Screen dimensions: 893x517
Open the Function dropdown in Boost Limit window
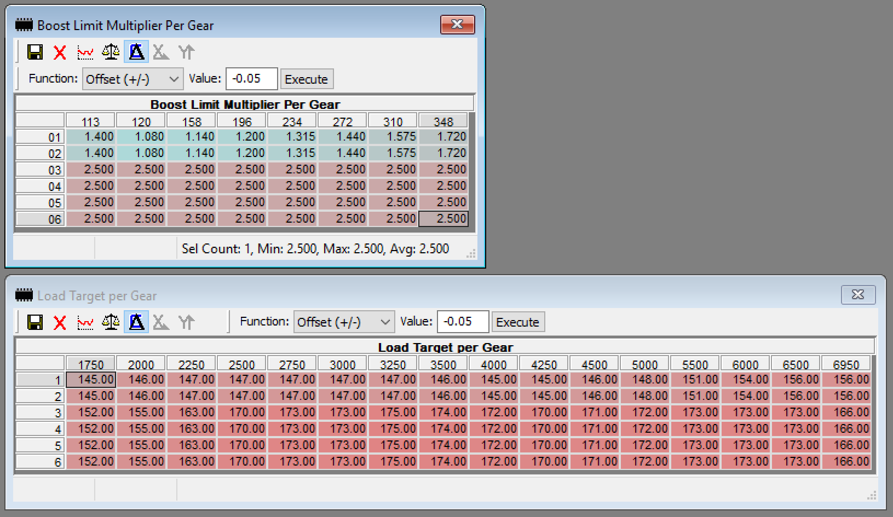[133, 79]
